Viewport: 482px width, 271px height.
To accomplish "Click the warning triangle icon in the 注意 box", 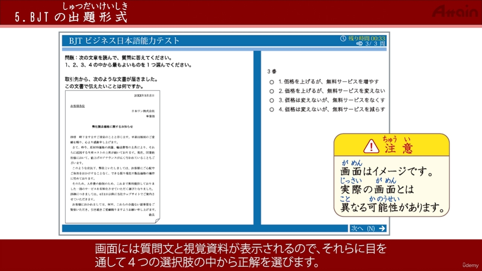I will coord(371,147).
